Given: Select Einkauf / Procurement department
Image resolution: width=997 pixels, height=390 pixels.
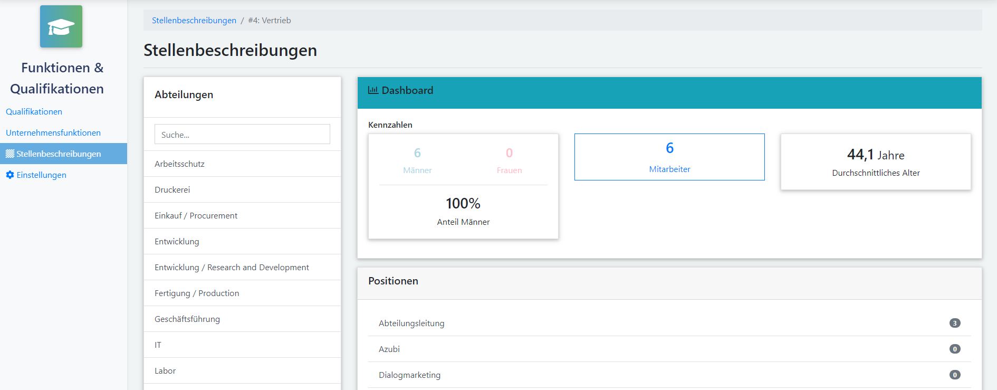Looking at the screenshot, I should pyautogui.click(x=242, y=215).
